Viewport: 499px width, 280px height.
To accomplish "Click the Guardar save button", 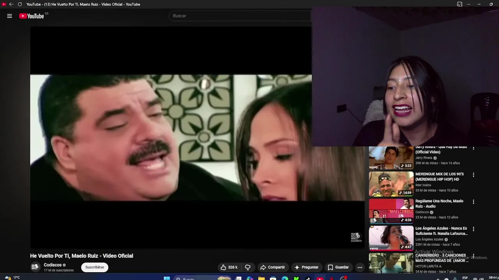I will click(x=338, y=267).
